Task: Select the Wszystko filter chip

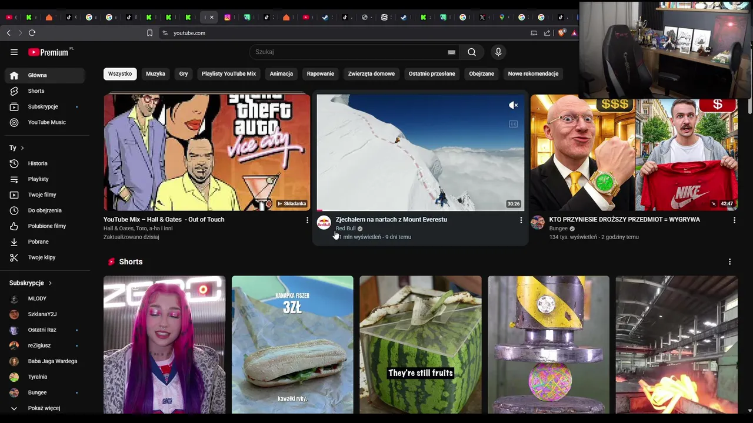Action: click(x=120, y=74)
